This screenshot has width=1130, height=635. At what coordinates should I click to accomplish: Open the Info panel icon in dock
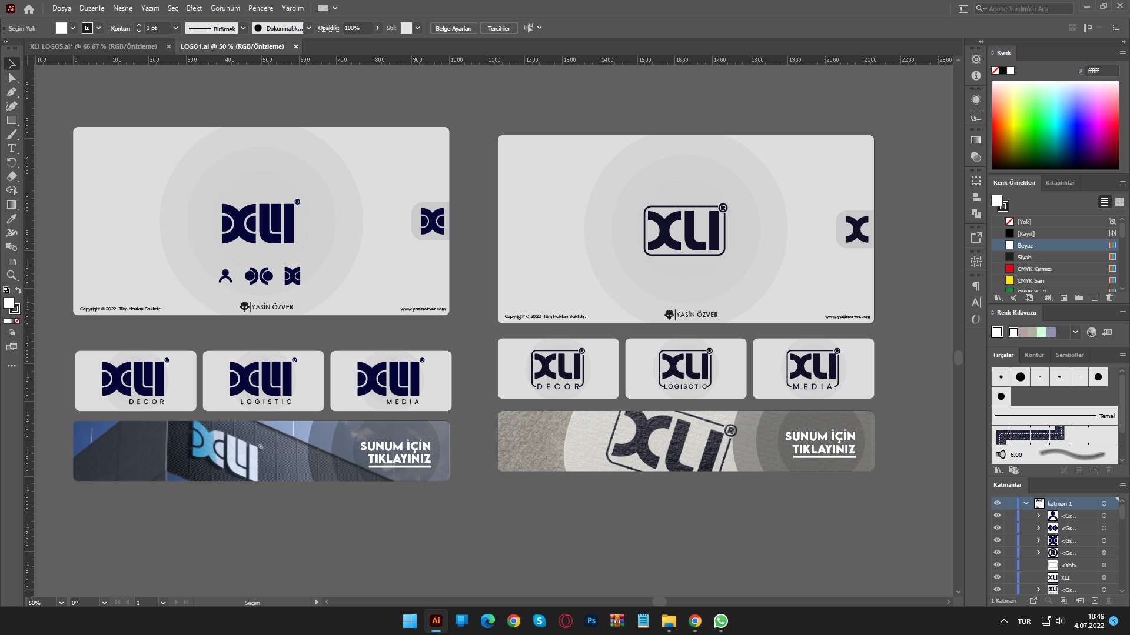pos(976,76)
